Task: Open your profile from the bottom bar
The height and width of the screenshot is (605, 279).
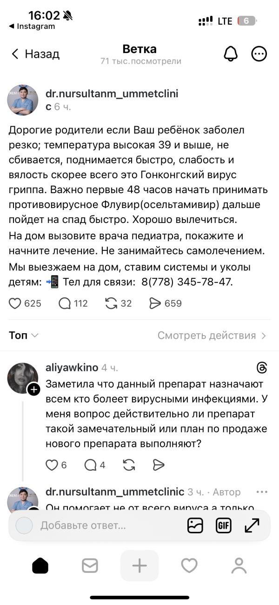Action: [x=239, y=565]
